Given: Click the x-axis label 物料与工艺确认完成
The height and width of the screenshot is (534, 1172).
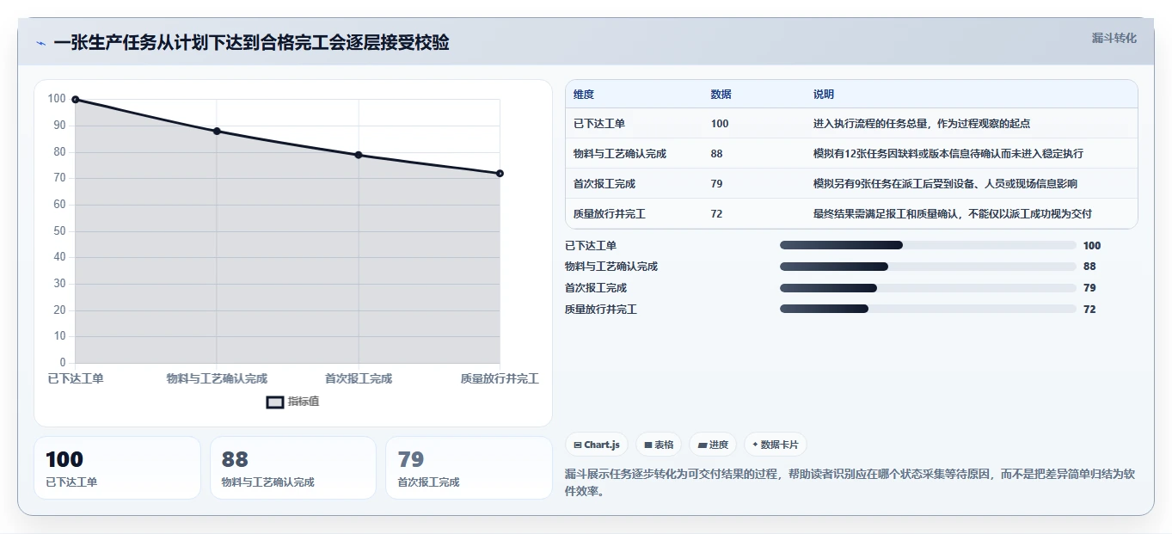Looking at the screenshot, I should 217,378.
